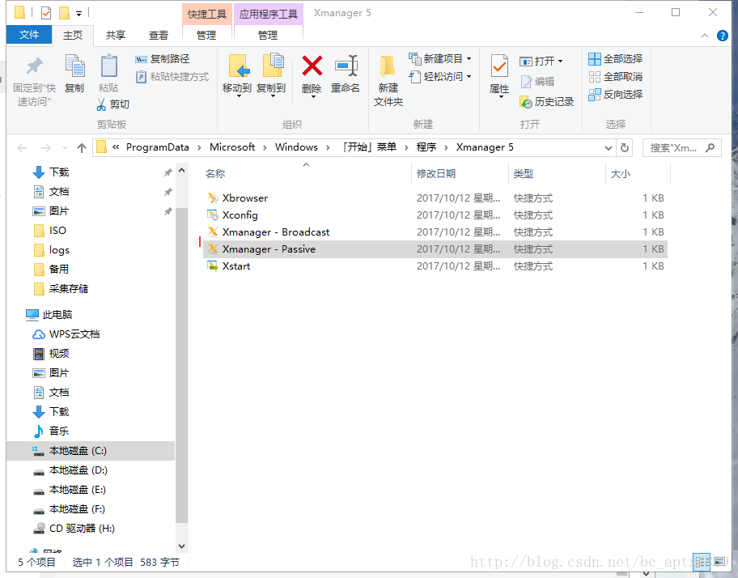738x578 pixels.
Task: Sort by Name (名称) column header
Action: pyautogui.click(x=215, y=174)
